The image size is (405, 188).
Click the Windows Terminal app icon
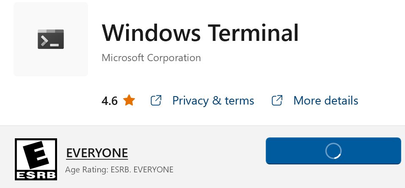coord(51,39)
